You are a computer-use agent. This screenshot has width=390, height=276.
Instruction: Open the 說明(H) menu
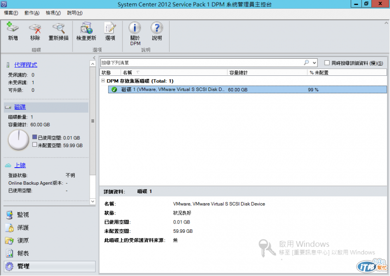tap(75, 13)
